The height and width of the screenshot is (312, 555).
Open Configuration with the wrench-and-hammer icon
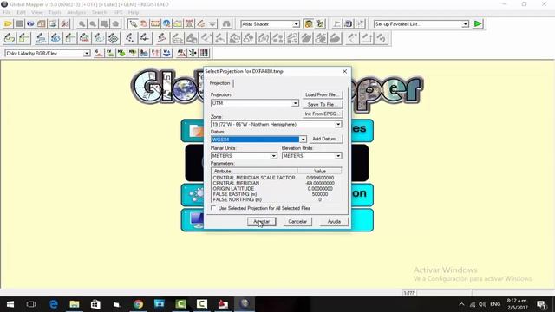tap(65, 23)
